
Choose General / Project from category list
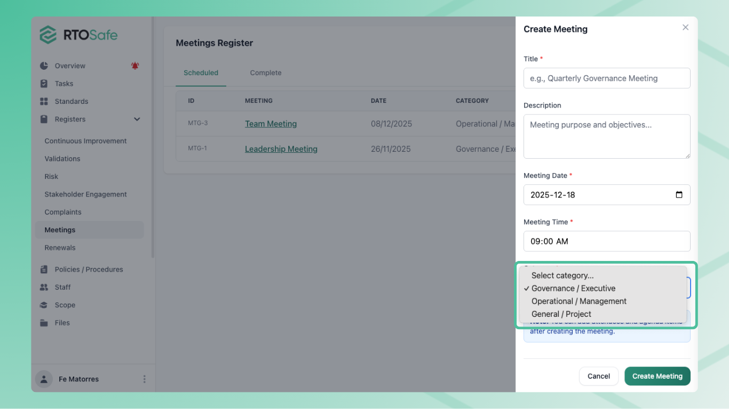tap(561, 314)
